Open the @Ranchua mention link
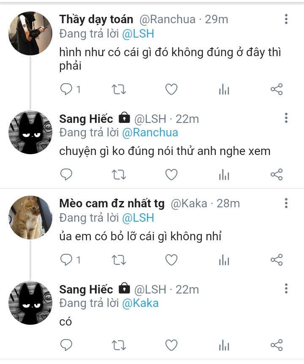304x364 pixels. pyautogui.click(x=150, y=133)
